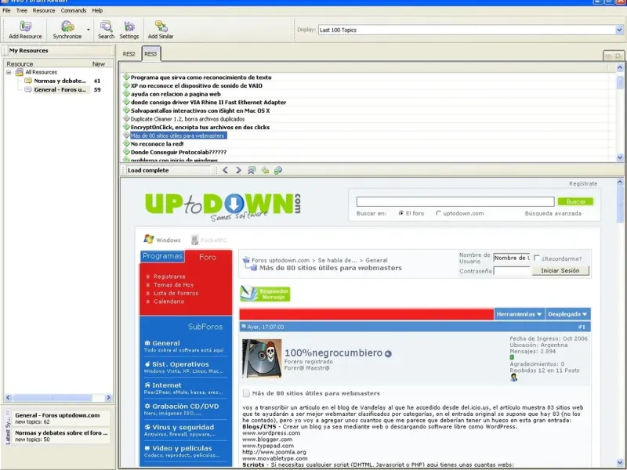The height and width of the screenshot is (470, 627).
Task: Switch to the Foro tab
Action: [x=208, y=258]
